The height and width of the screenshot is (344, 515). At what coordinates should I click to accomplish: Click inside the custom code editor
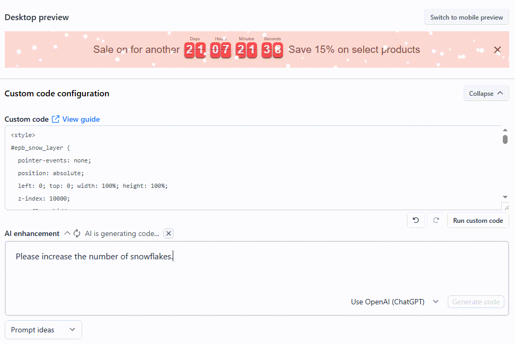253,168
